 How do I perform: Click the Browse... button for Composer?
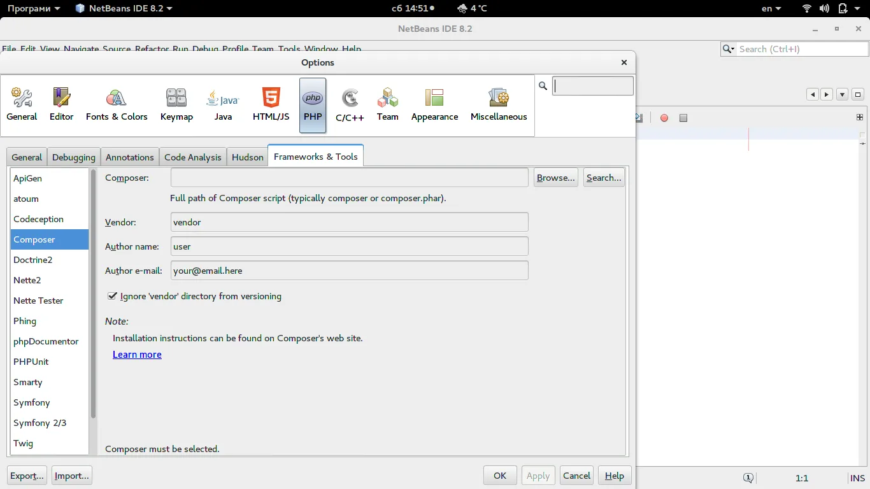click(556, 178)
